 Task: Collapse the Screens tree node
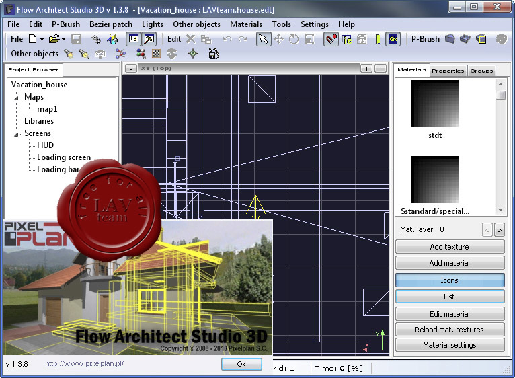coord(16,134)
